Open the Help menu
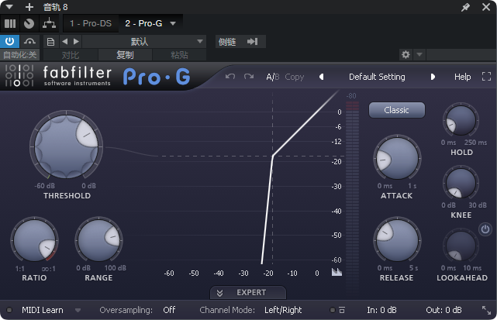Viewport: 497px width, 320px height. tap(462, 77)
